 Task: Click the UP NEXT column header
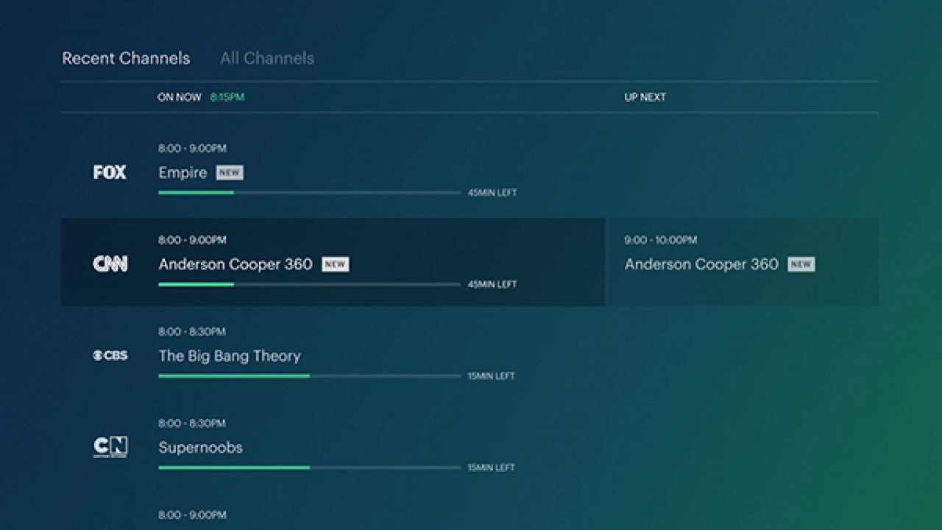click(645, 97)
